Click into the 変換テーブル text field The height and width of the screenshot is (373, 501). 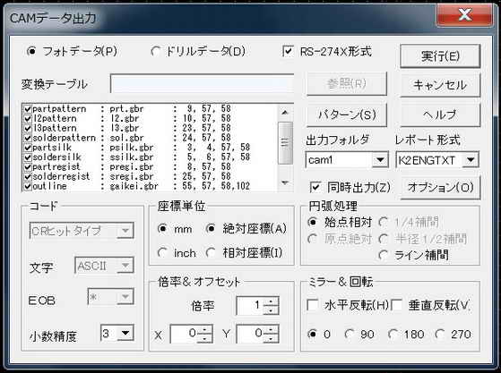pos(203,83)
